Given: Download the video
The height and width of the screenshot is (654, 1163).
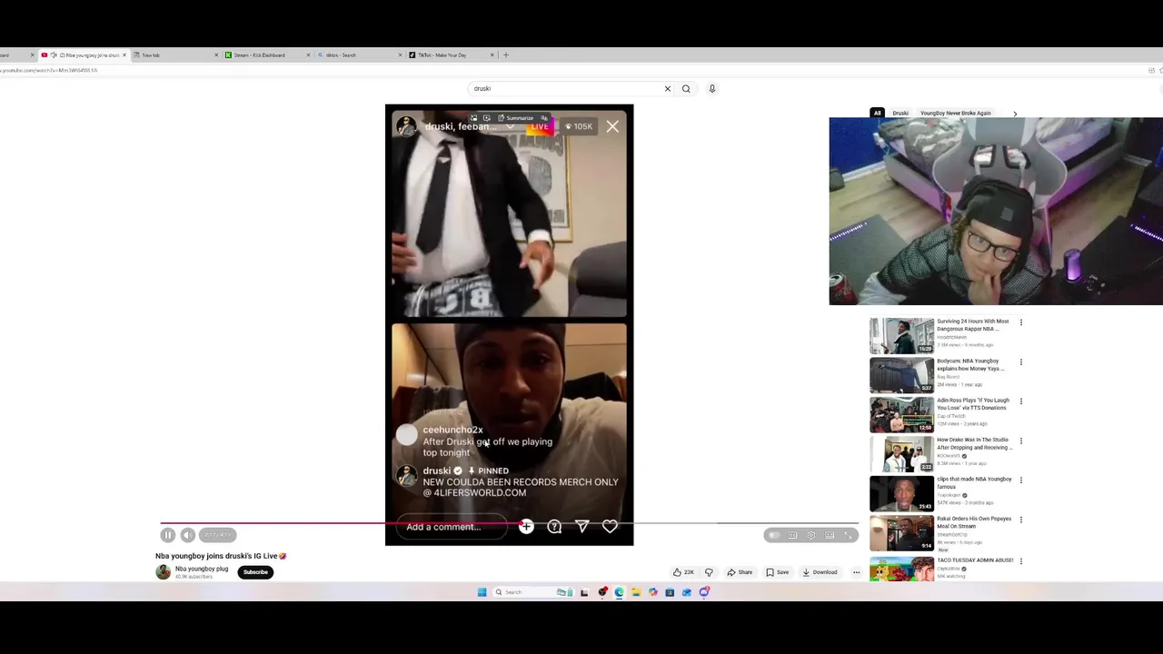Looking at the screenshot, I should click(x=820, y=572).
